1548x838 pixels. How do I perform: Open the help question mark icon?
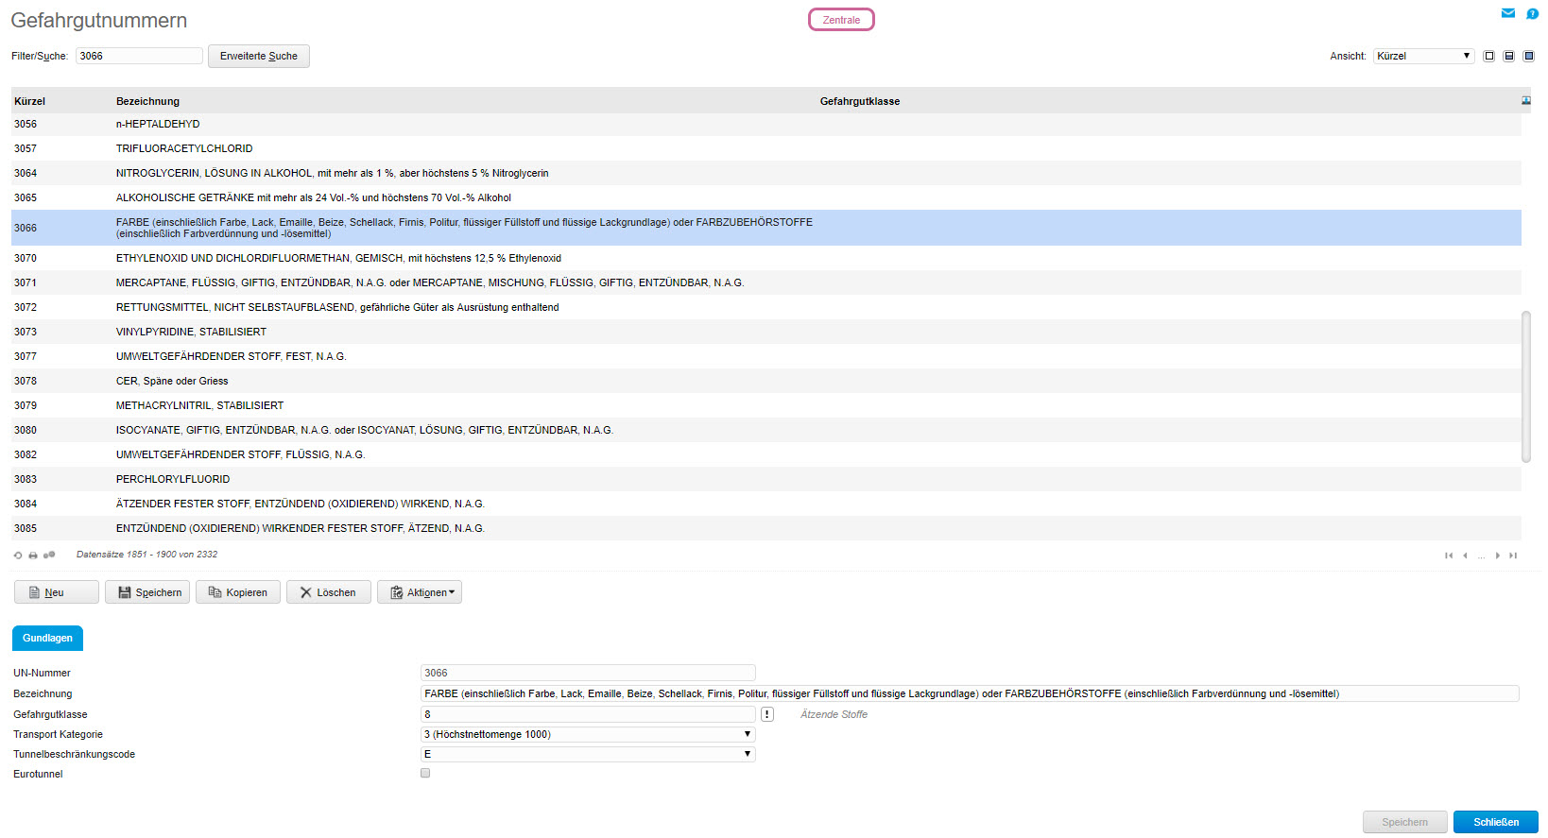tap(1532, 13)
